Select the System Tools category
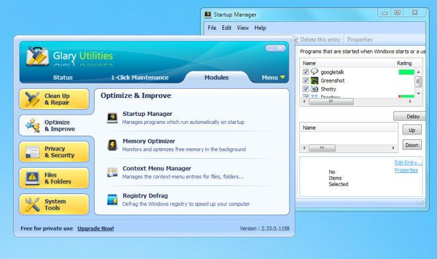Screen dimensions: 437x259 tap(54, 205)
